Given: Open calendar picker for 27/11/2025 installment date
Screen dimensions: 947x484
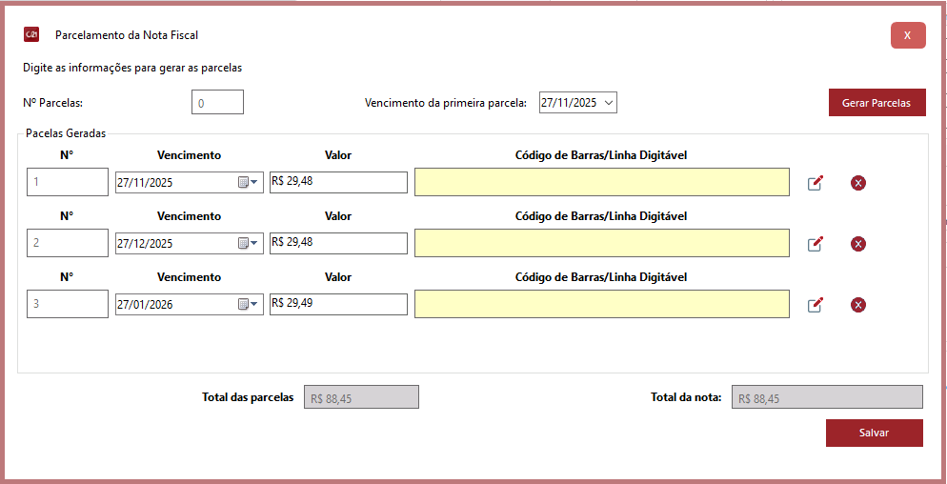Looking at the screenshot, I should (248, 182).
